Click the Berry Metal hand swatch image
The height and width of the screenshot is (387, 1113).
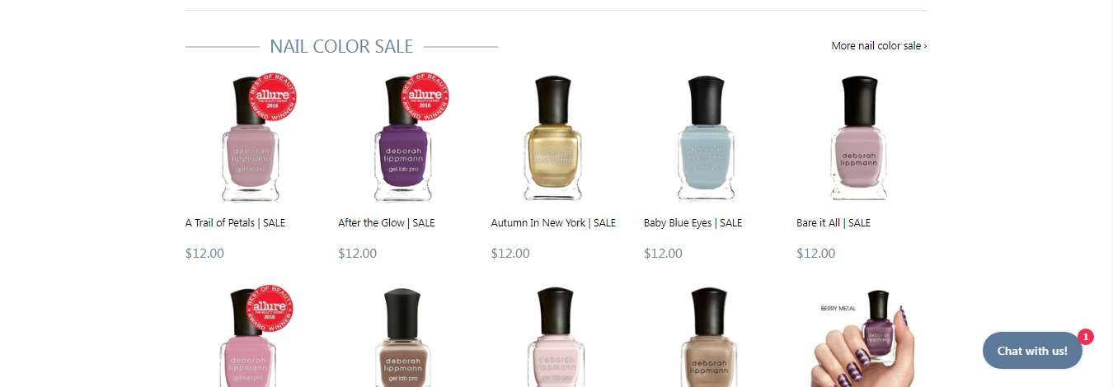[861, 338]
